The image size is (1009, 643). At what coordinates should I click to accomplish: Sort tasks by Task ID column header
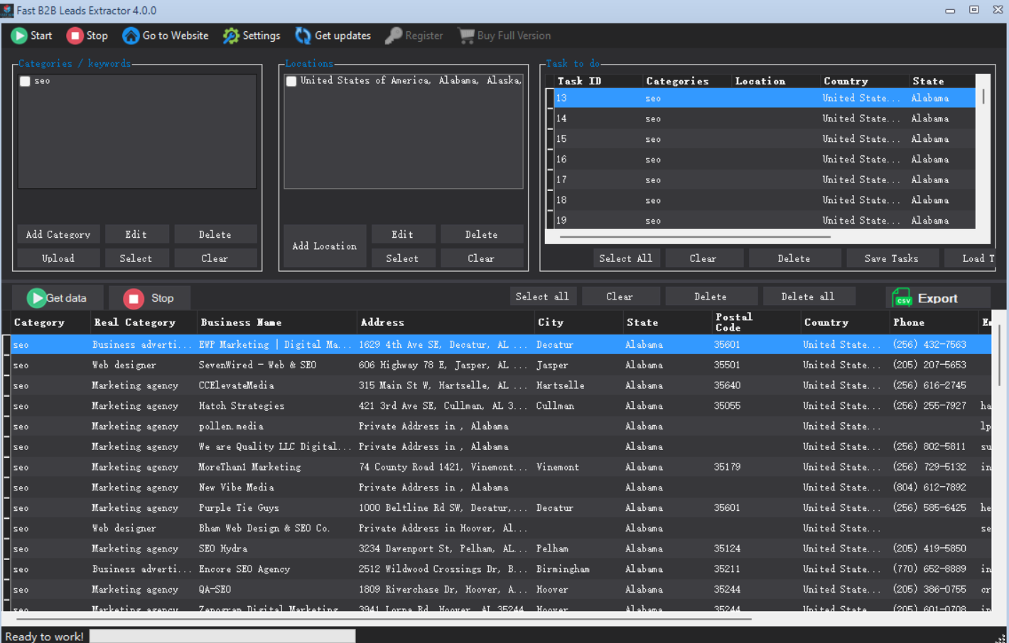click(579, 81)
